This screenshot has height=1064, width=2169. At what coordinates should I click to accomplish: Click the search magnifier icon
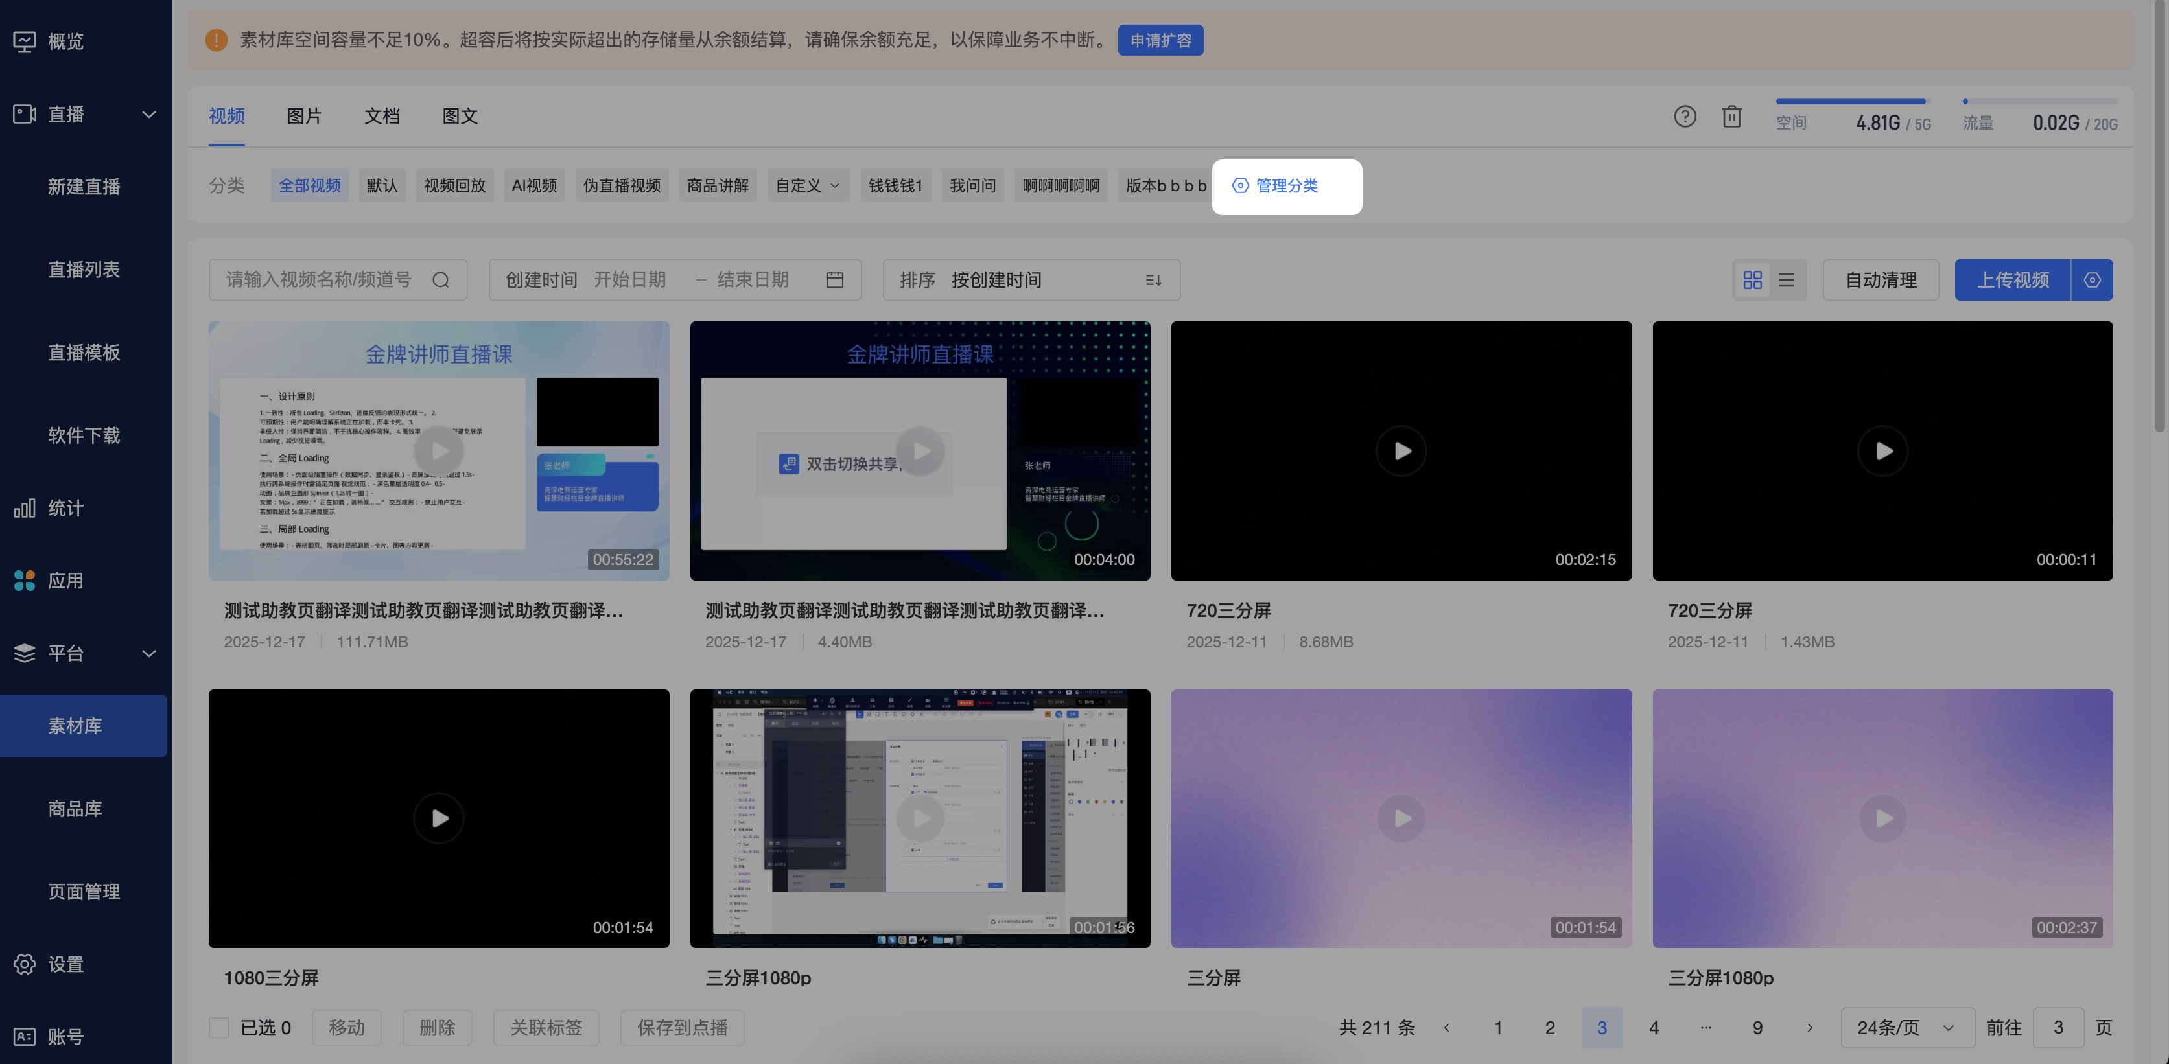coord(440,281)
